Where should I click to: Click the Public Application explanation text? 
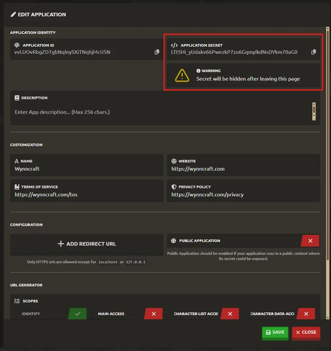[244, 256]
